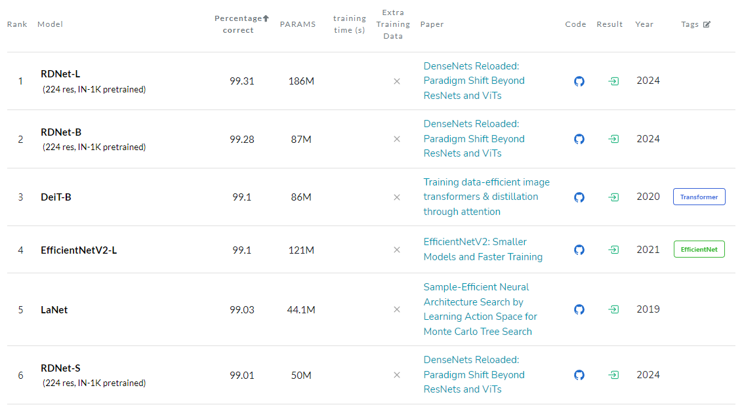The height and width of the screenshot is (409, 742).
Task: Select the EfficientNet tag
Action: pyautogui.click(x=699, y=249)
